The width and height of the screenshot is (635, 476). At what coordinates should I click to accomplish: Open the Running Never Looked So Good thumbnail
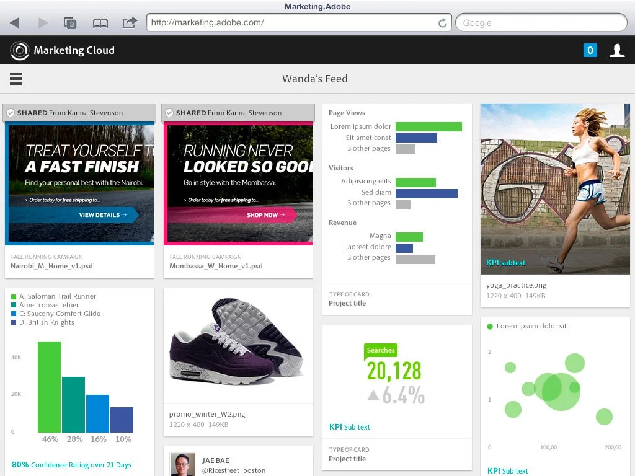click(238, 183)
